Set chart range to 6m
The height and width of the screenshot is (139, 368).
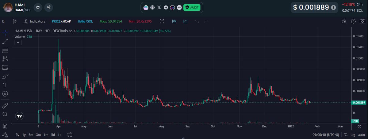tap(31, 134)
